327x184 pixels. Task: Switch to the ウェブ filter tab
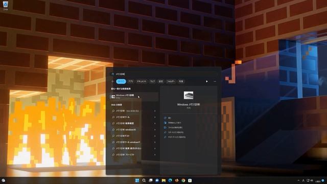[x=152, y=81]
